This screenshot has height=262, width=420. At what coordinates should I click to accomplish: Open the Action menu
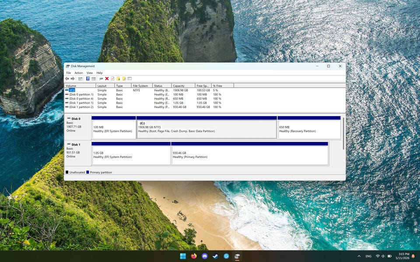pos(78,73)
